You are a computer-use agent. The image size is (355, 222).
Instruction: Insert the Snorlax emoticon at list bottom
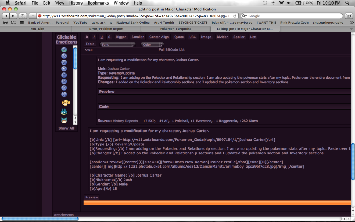tap(64, 120)
